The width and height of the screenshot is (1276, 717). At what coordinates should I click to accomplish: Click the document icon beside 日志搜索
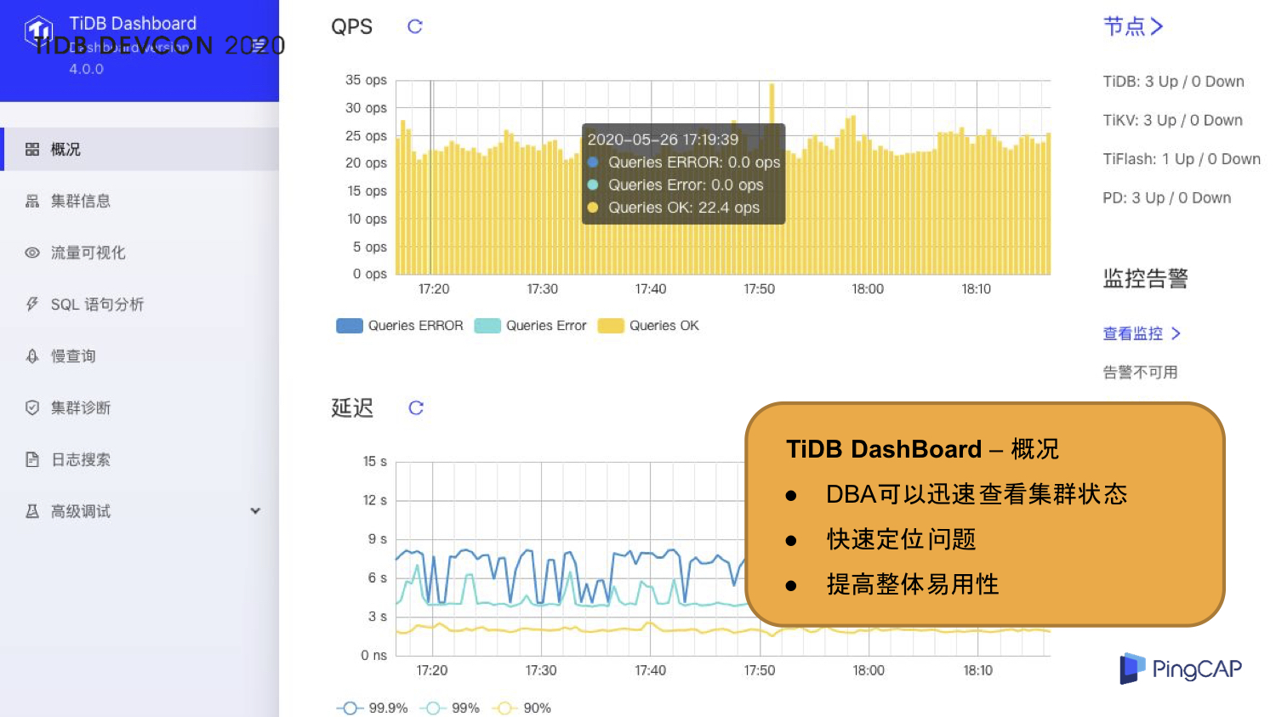(x=32, y=460)
